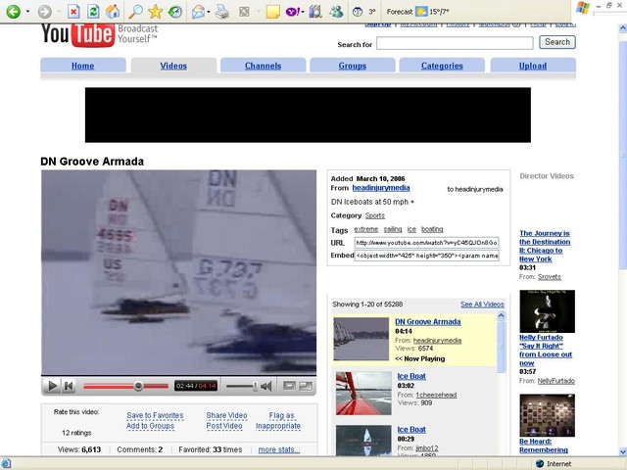Screen dimensions: 627x470
Task: Switch to the Videos tab
Action: [173, 66]
